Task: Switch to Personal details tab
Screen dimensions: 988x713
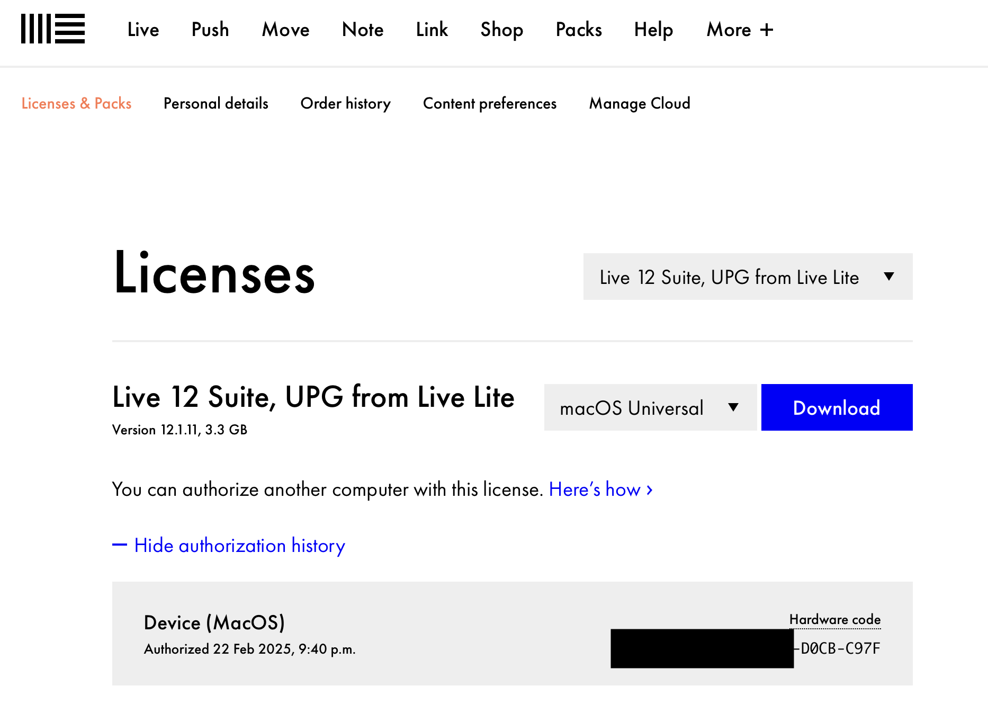Action: 216,103
